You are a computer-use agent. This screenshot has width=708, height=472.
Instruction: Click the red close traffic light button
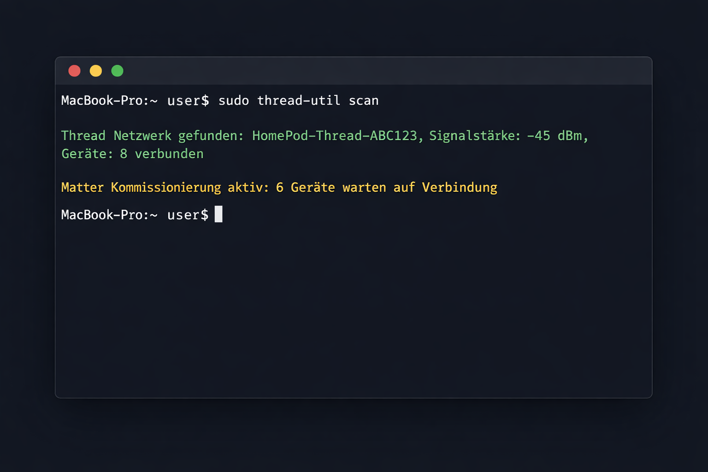click(74, 71)
